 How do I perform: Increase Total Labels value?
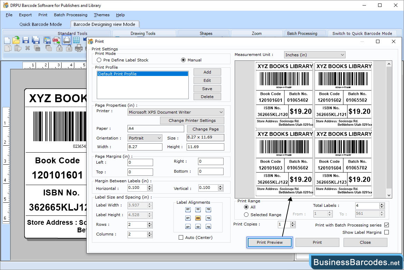[x=382, y=204]
